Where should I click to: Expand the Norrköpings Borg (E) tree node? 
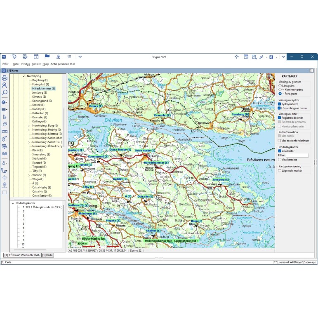(29, 125)
